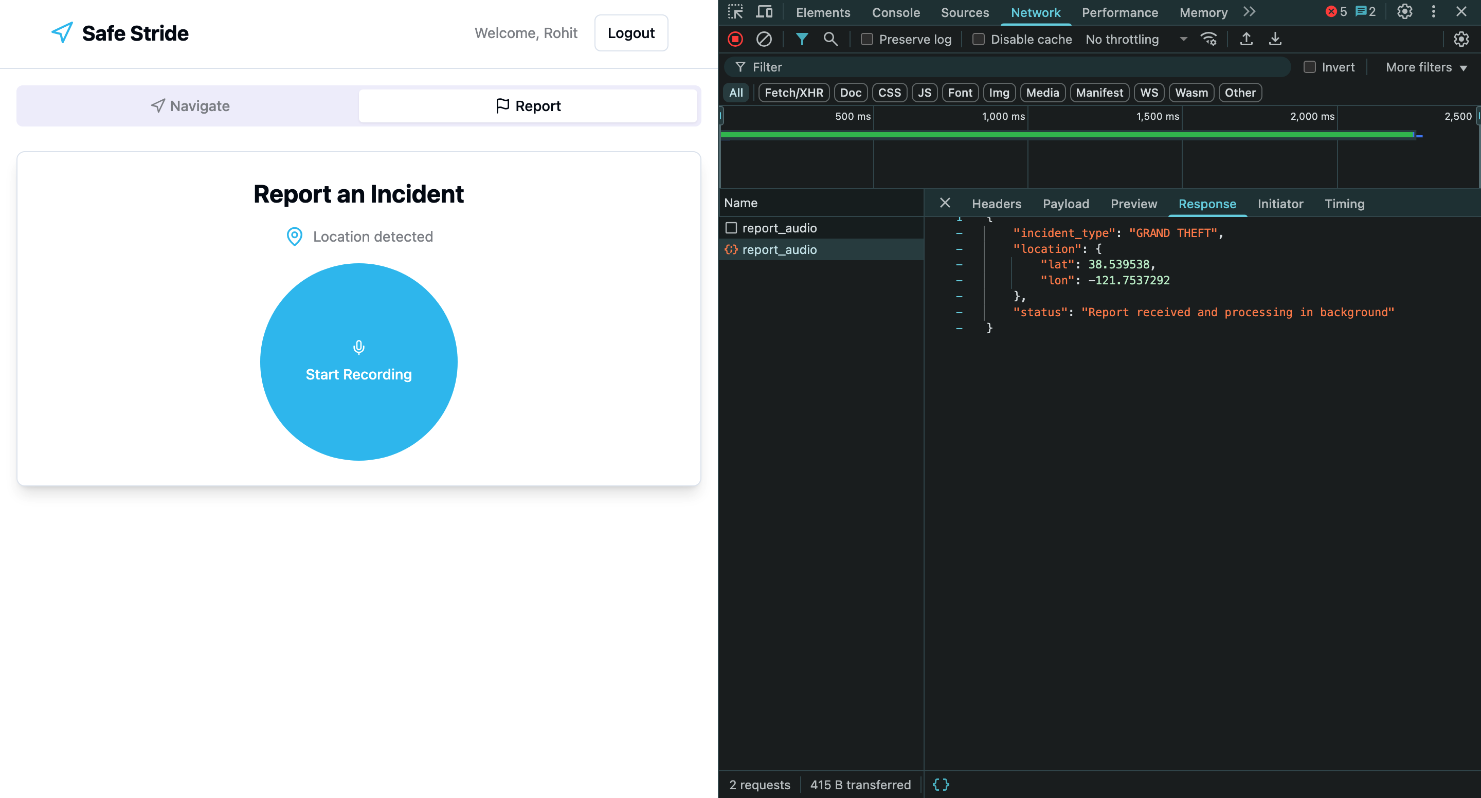Check the Disable cache option
This screenshot has height=798, width=1481.
(978, 39)
